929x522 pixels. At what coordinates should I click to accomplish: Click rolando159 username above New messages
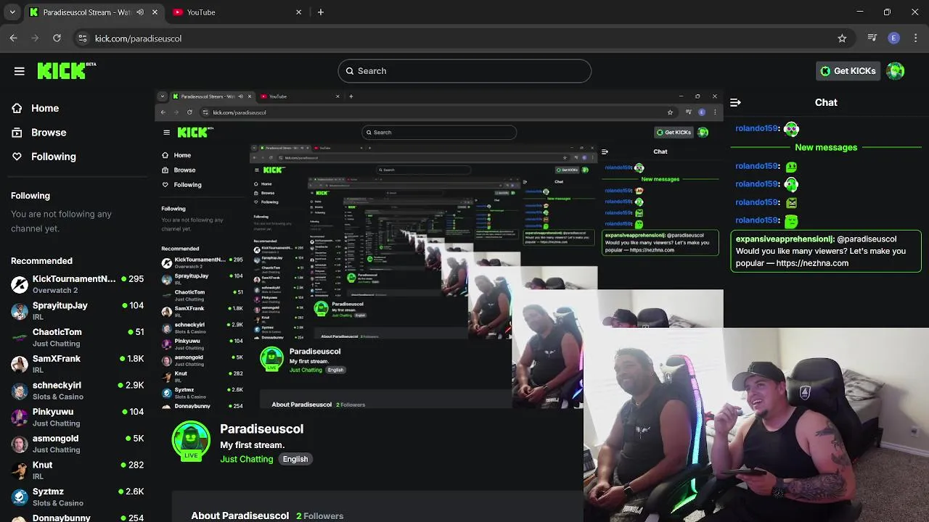[757, 128]
